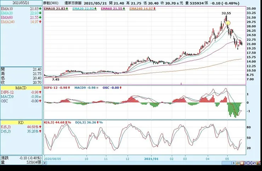Viewport: 262px width, 171px height.
Task: Click the 2021/05/21 date header in left panel
Action: (x=21, y=3)
